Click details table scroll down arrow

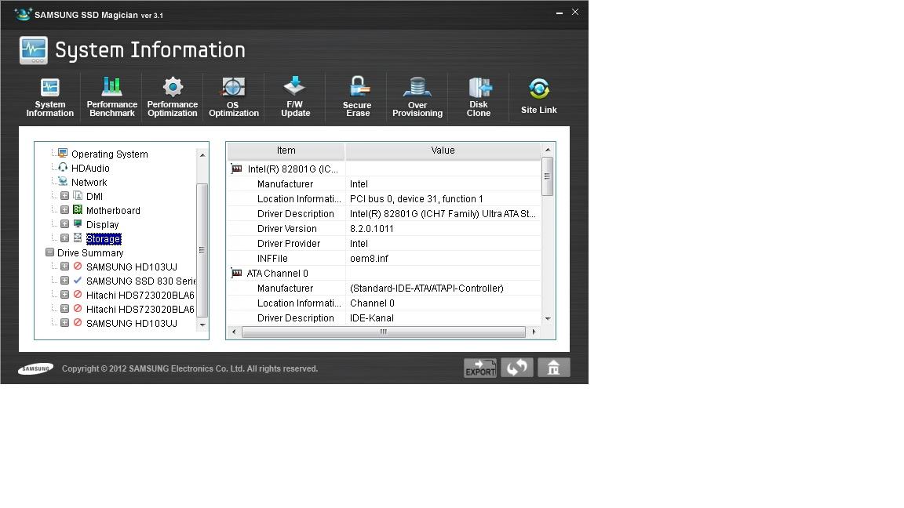pyautogui.click(x=548, y=318)
